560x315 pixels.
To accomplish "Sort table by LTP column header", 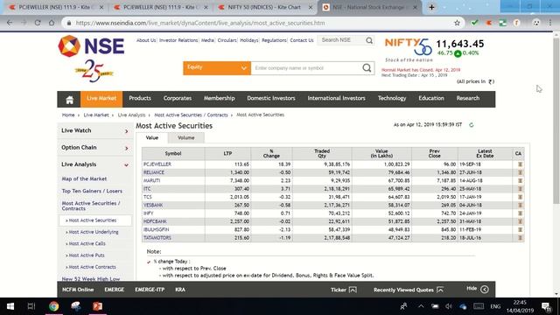I will tap(227, 154).
